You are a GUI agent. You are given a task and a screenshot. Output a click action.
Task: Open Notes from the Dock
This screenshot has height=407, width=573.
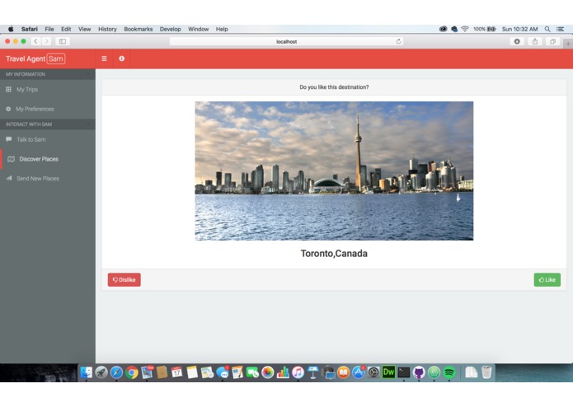(192, 372)
